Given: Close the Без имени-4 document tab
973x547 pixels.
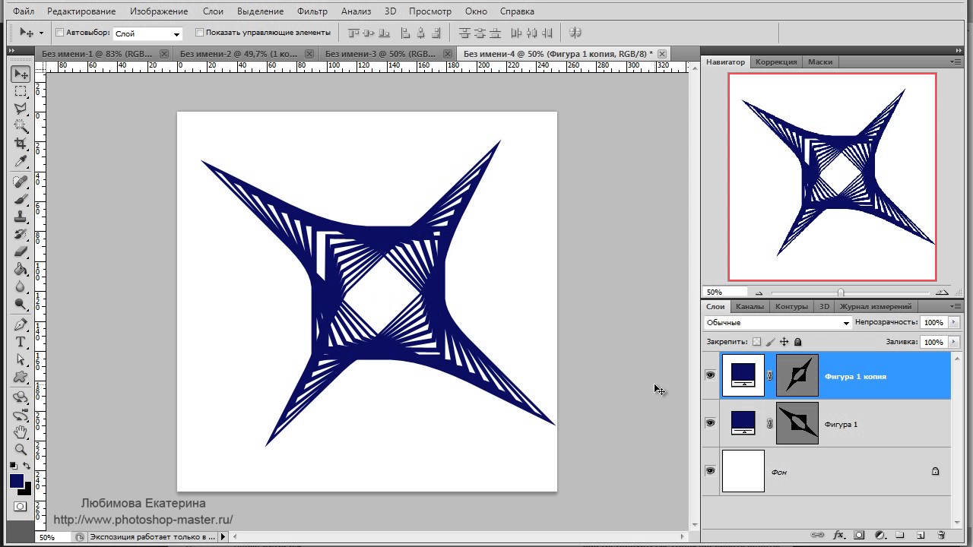Looking at the screenshot, I should coord(662,54).
